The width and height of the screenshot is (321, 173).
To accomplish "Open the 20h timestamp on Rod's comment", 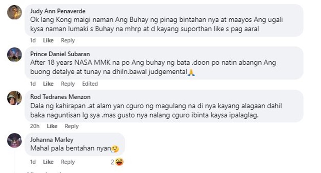I will (35, 126).
